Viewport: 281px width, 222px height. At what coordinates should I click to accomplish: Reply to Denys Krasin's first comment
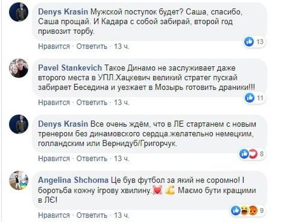(x=92, y=46)
